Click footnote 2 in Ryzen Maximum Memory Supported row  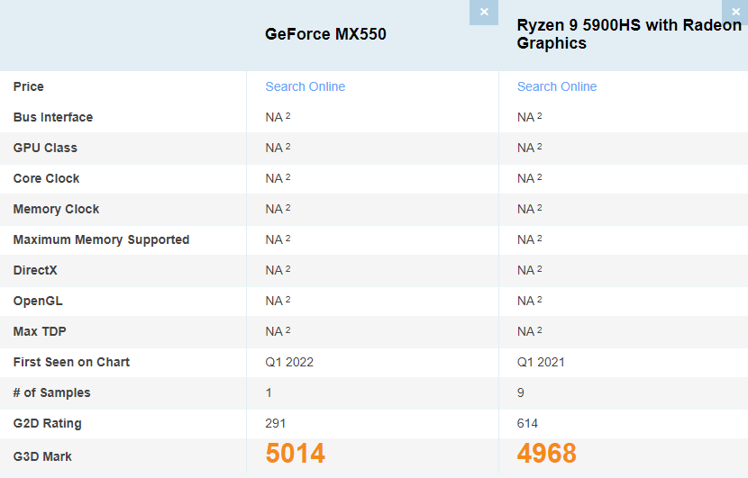point(540,239)
